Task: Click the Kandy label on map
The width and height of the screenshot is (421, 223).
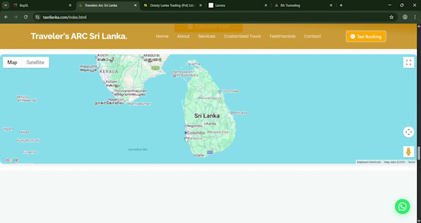Action: [211, 124]
